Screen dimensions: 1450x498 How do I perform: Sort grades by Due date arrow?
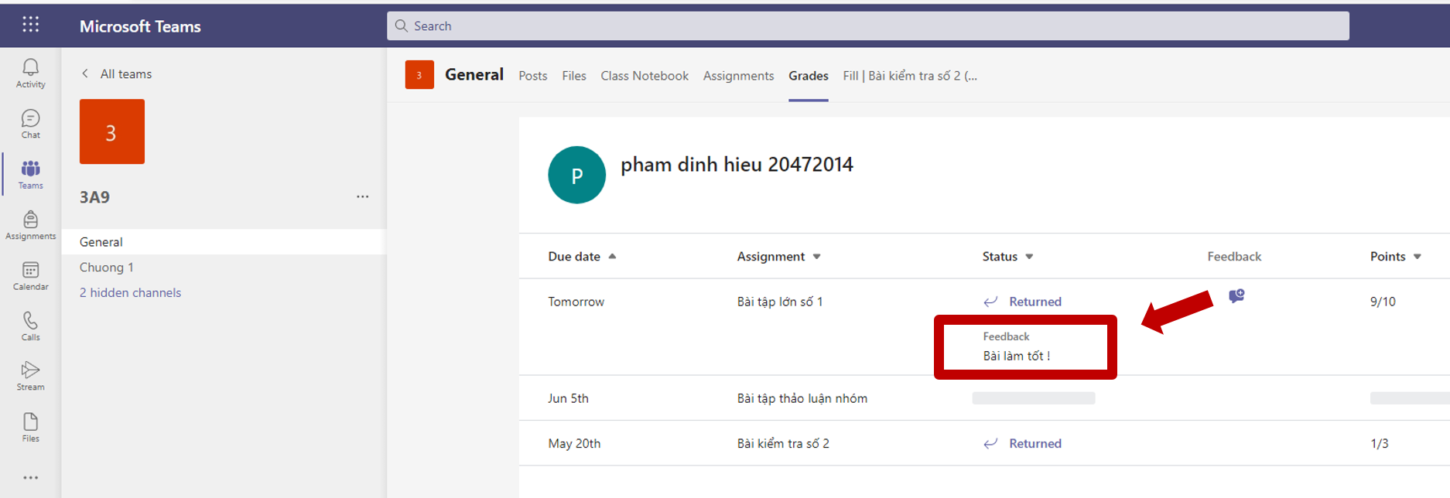point(612,257)
